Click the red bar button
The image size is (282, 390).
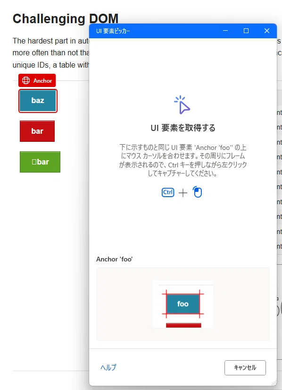click(37, 131)
